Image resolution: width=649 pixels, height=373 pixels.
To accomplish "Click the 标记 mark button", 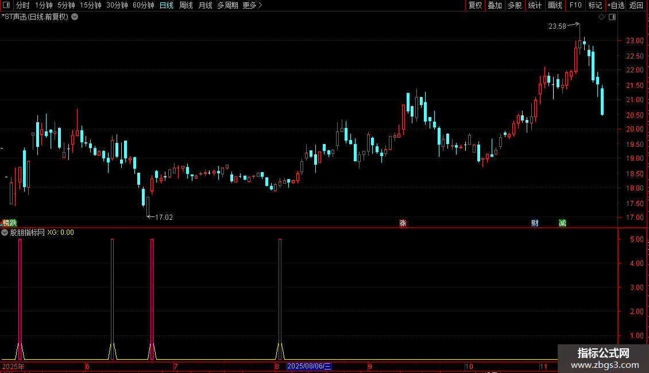I will [x=595, y=5].
